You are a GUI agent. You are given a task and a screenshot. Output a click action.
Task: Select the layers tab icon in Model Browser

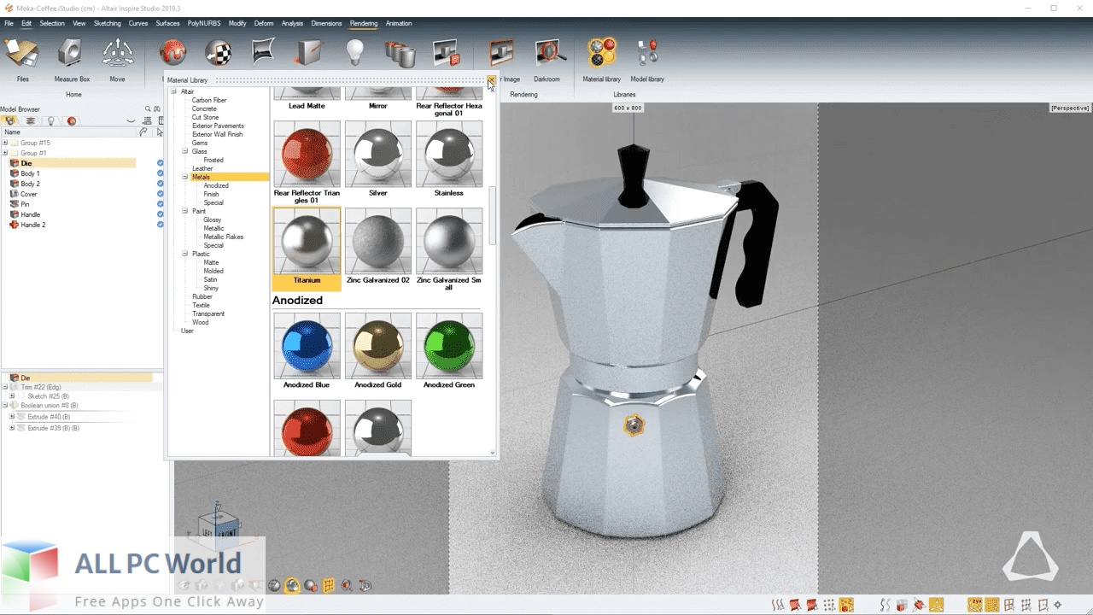coord(31,121)
